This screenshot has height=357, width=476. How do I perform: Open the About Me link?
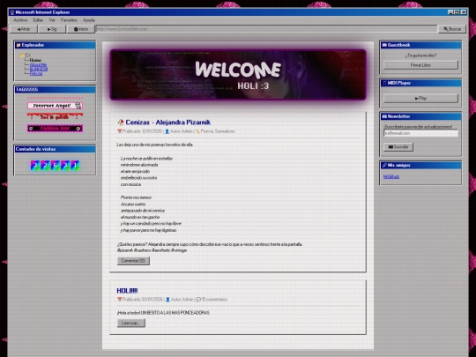pos(38,64)
